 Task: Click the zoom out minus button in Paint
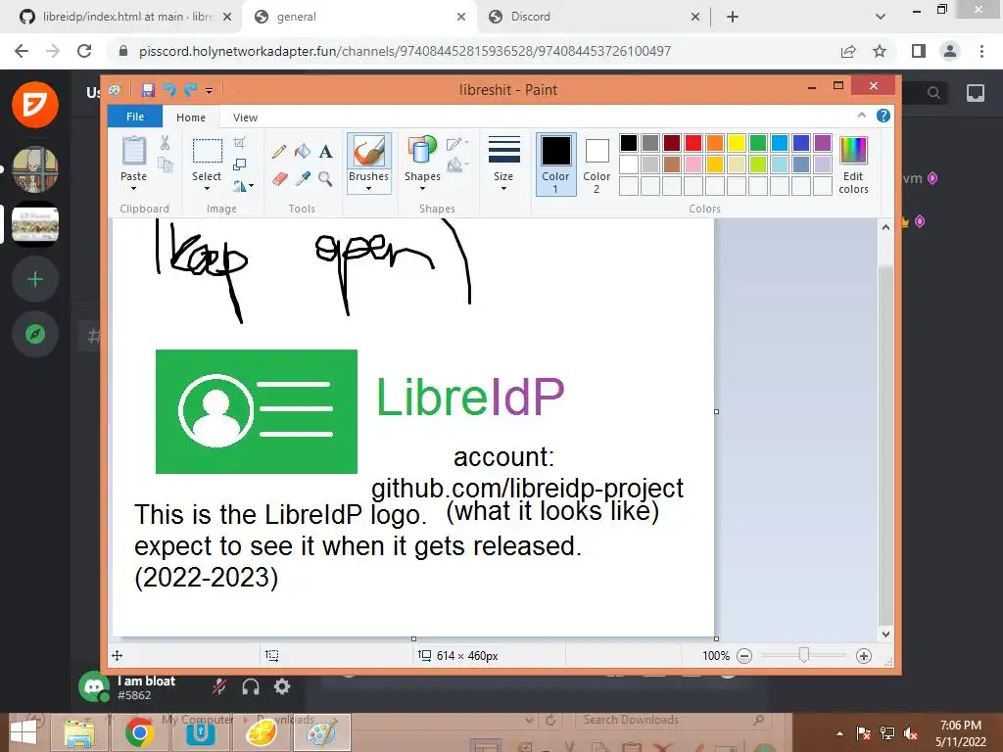pos(744,655)
